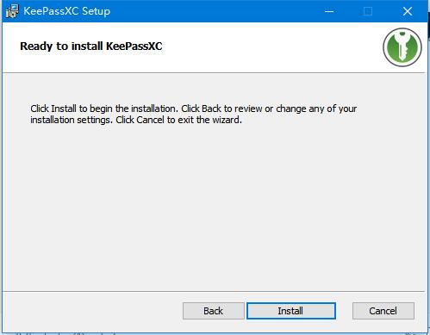
Task: Select the 'Ready to install KeePassXC' heading
Action: click(91, 47)
